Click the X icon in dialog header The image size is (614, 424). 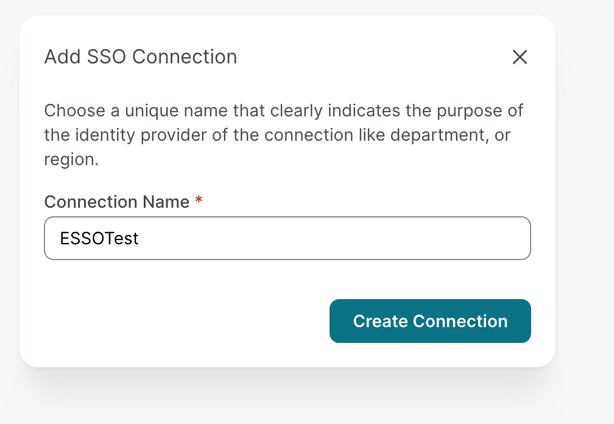(x=519, y=57)
